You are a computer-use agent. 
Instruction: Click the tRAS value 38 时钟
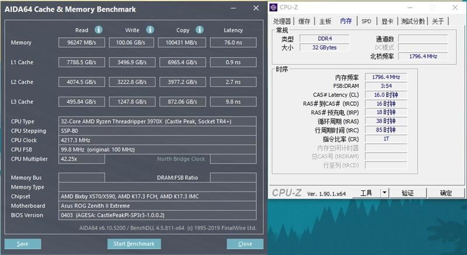[386, 121]
